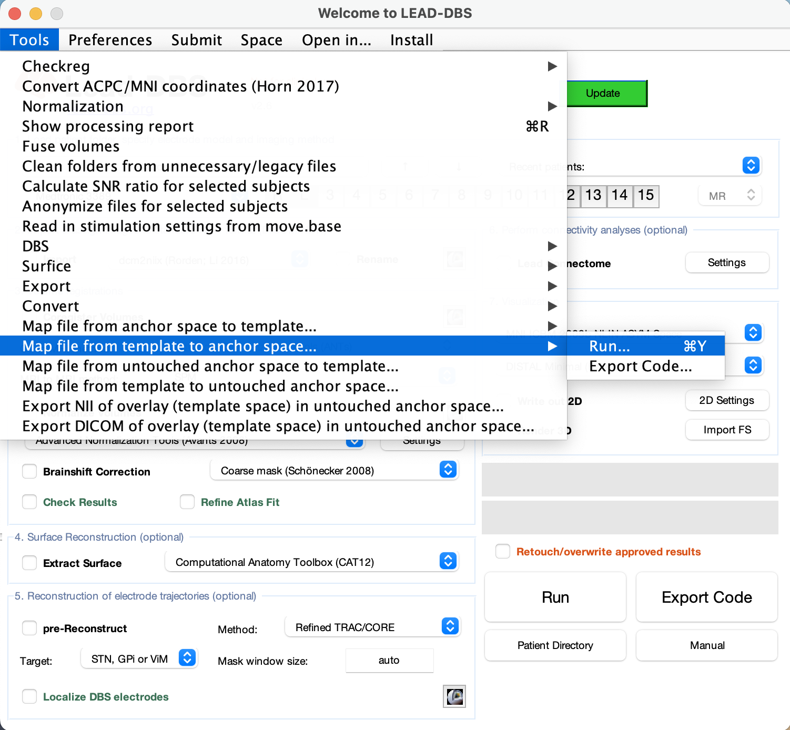Open the Recent patients dropdown
Viewport: 790px width, 730px height.
[751, 165]
